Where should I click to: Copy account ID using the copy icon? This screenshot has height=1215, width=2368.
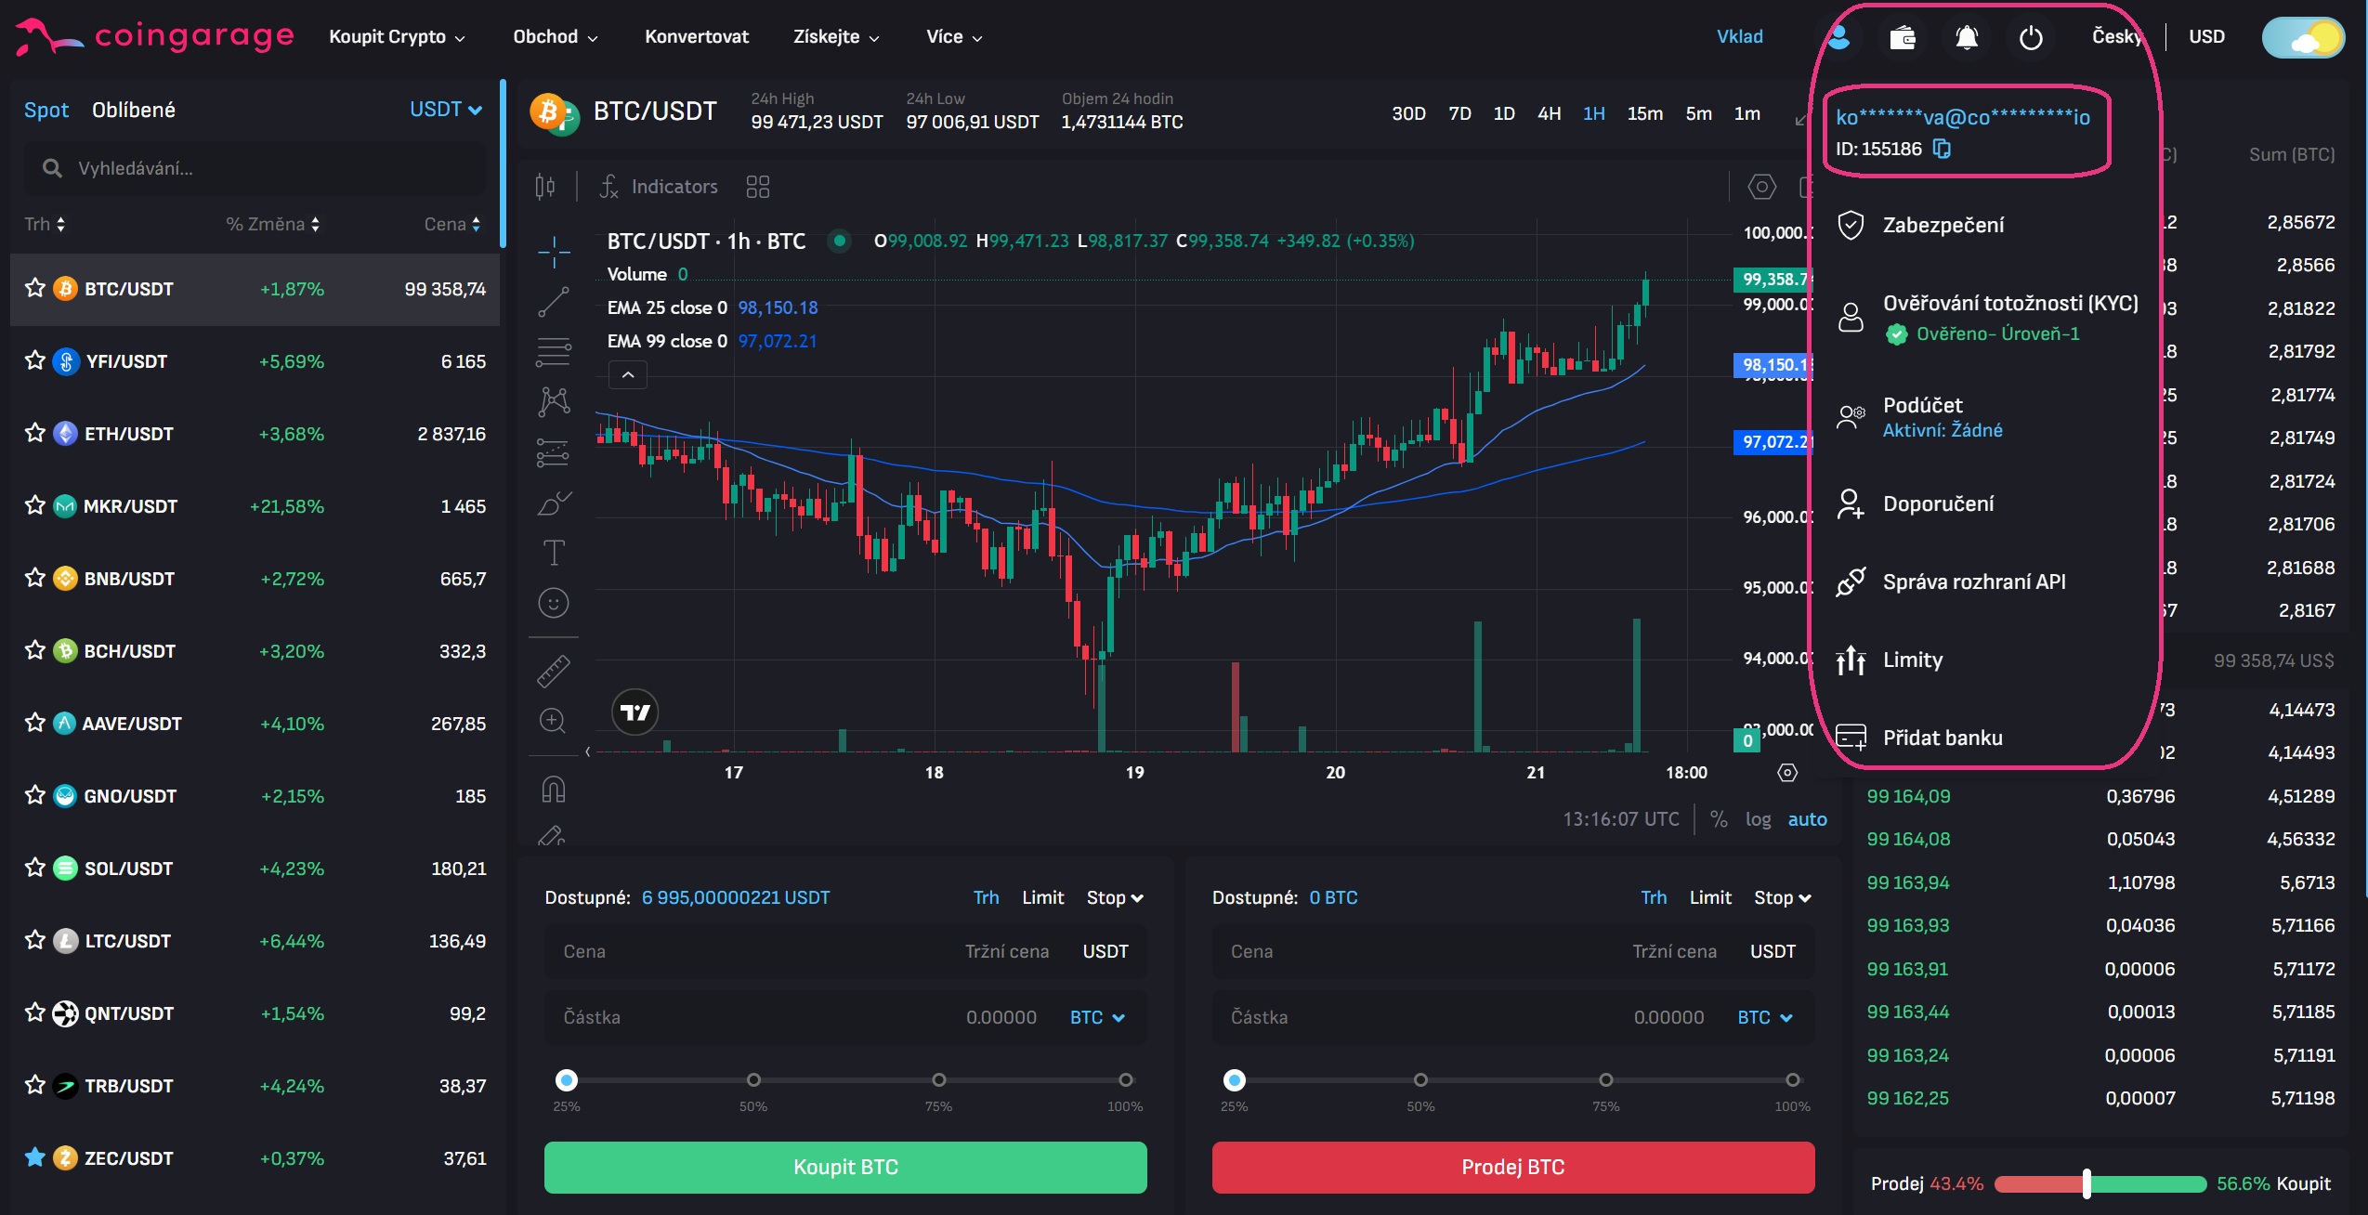(1942, 149)
